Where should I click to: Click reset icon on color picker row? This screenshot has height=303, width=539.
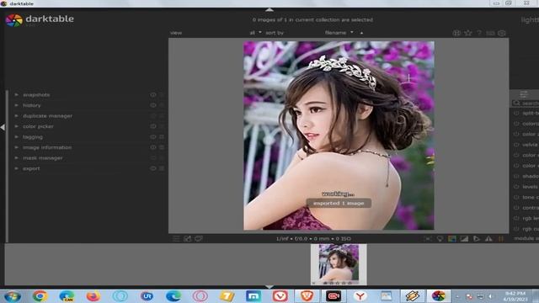point(153,126)
